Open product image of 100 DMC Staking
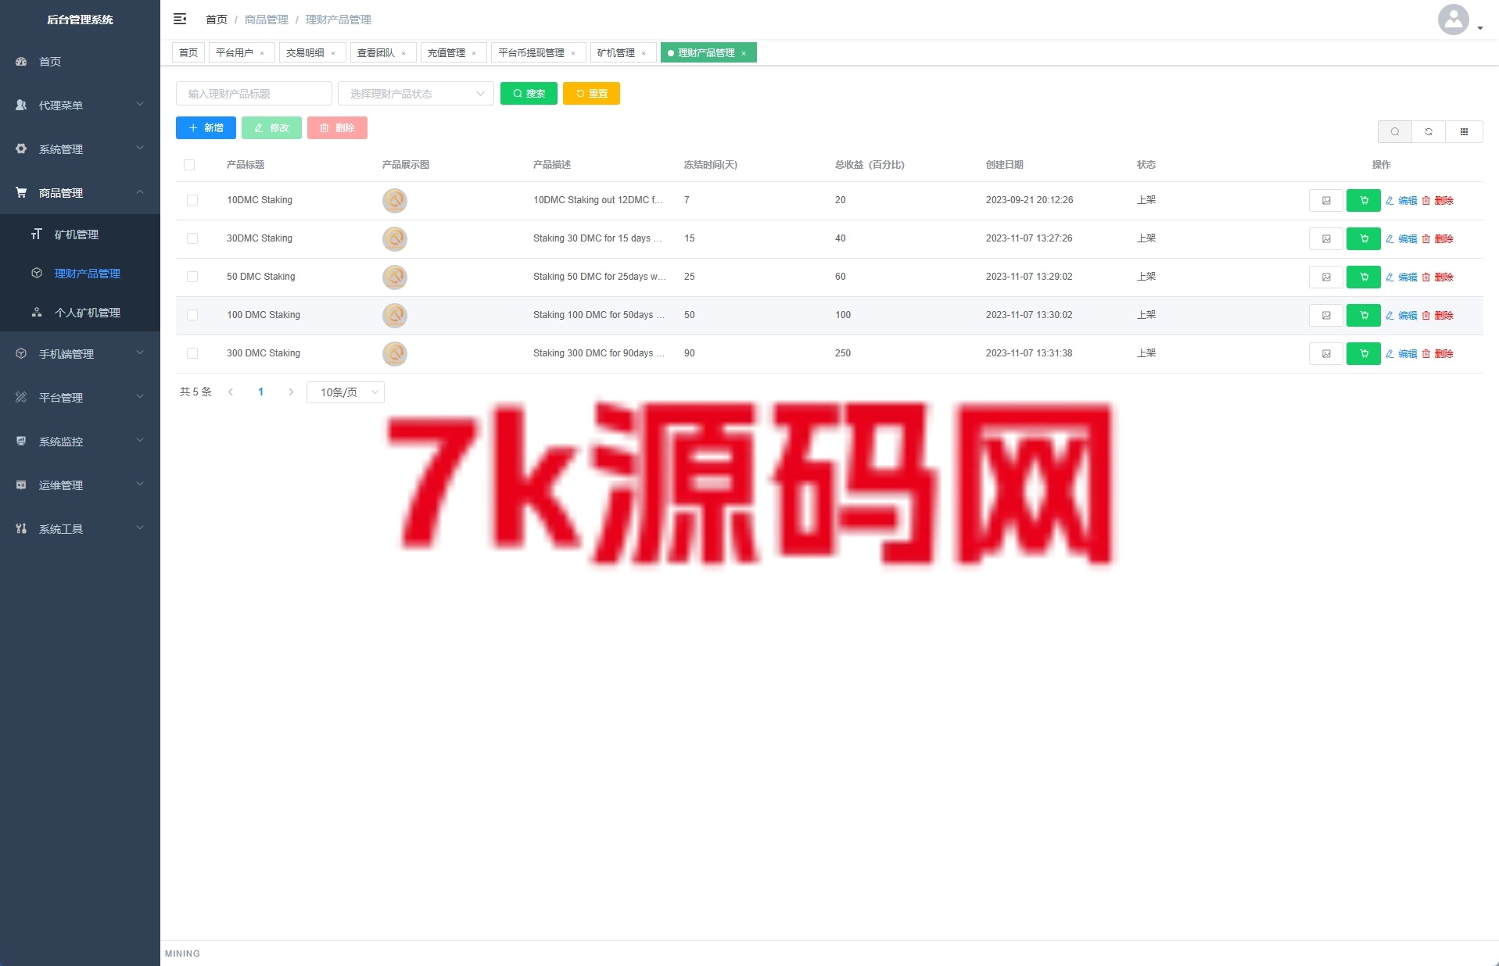This screenshot has width=1499, height=966. pyautogui.click(x=395, y=316)
